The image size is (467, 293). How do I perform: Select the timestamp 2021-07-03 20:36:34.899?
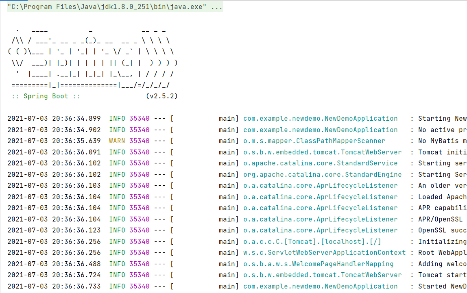coord(54,118)
